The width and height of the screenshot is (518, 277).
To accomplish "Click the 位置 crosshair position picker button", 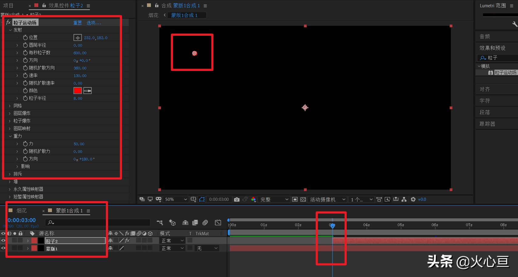I will pos(78,38).
